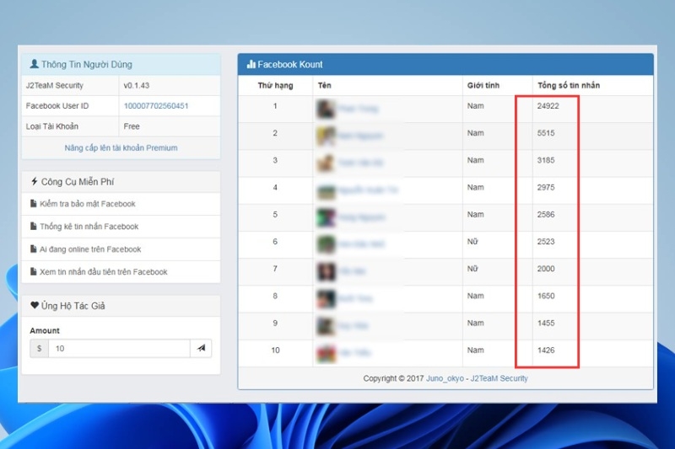Click the bar chart icon next to Facebook Kount
The width and height of the screenshot is (675, 449).
pos(251,65)
